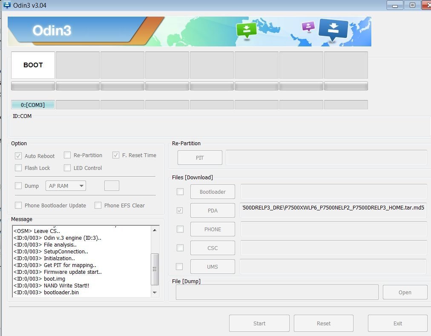
Task: Click the Bootloader file button
Action: [213, 192]
